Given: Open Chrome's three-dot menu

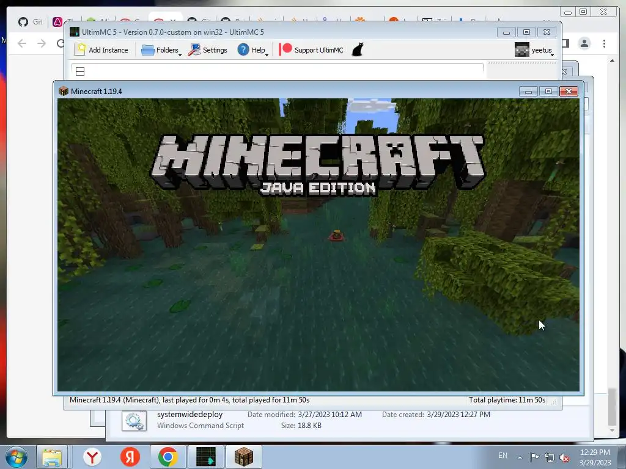Looking at the screenshot, I should pyautogui.click(x=605, y=43).
